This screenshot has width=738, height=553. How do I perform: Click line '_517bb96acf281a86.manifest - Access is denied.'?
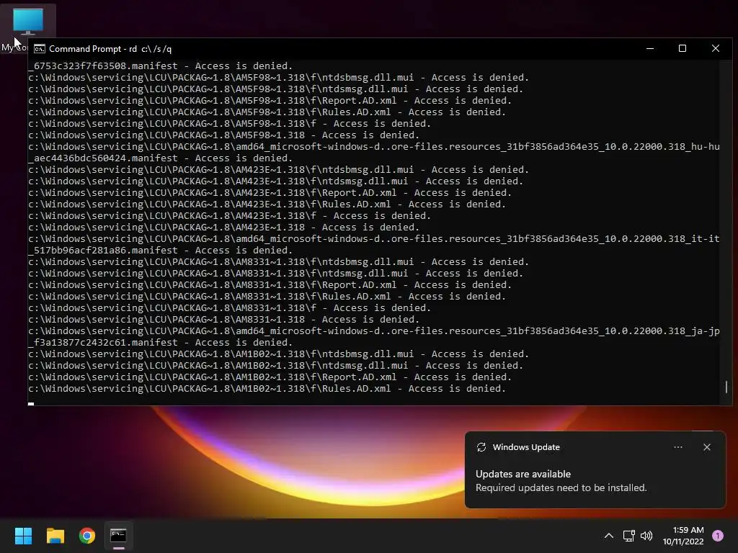(x=161, y=250)
